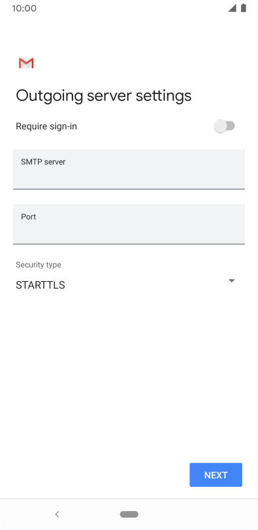This screenshot has width=258, height=530.
Task: Click the Require sign-in switch knob
Action: coord(220,126)
